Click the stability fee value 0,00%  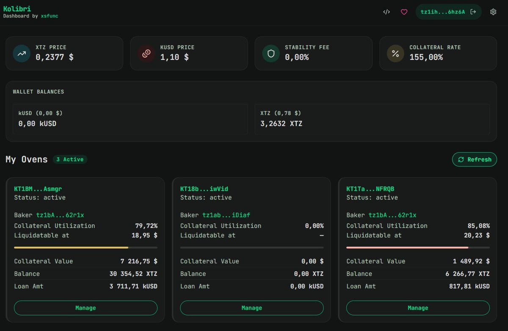click(297, 57)
